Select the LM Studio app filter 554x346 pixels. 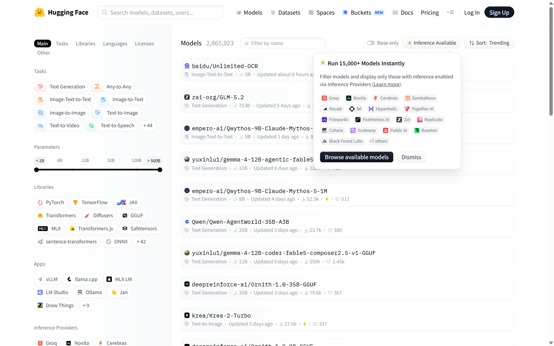53,293
